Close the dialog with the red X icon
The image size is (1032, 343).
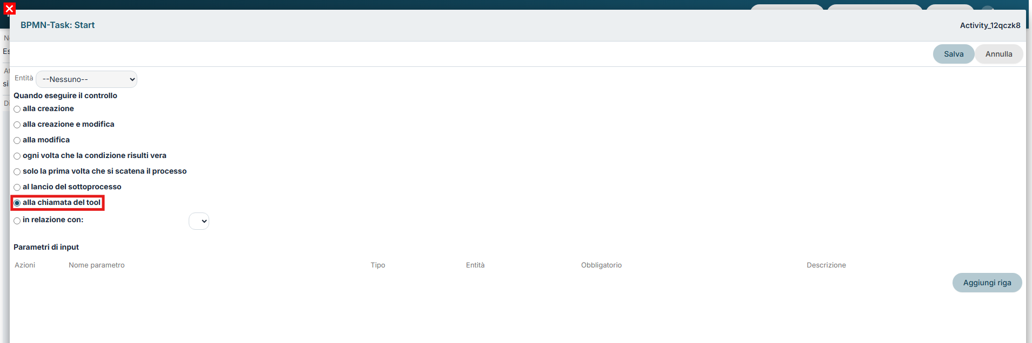[x=9, y=9]
